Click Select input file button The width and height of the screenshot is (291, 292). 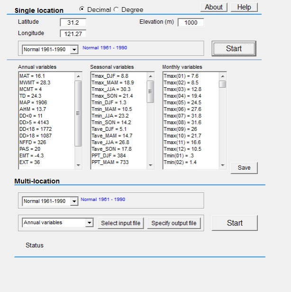coord(121,223)
